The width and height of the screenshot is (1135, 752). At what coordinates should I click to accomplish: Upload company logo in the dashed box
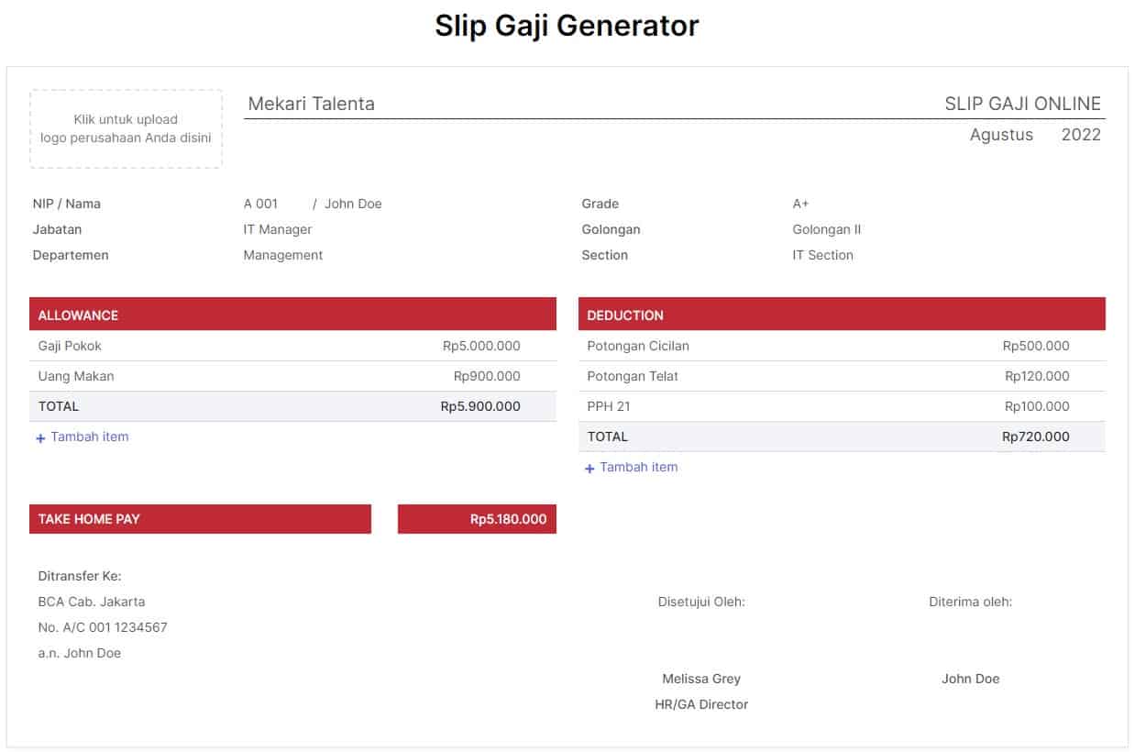[126, 128]
